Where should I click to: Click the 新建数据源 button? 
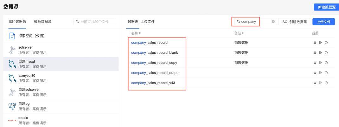[326, 7]
